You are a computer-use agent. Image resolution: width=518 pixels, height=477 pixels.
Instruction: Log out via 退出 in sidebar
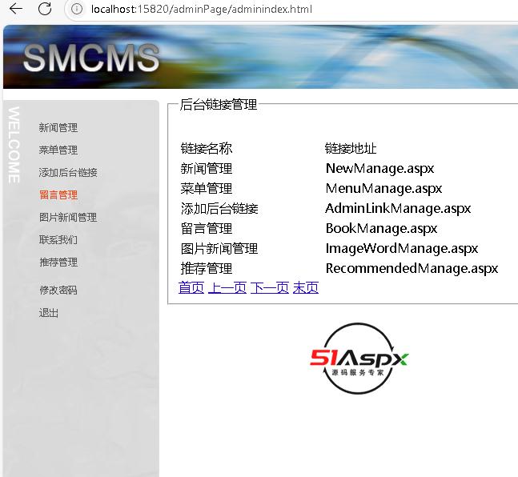click(49, 312)
